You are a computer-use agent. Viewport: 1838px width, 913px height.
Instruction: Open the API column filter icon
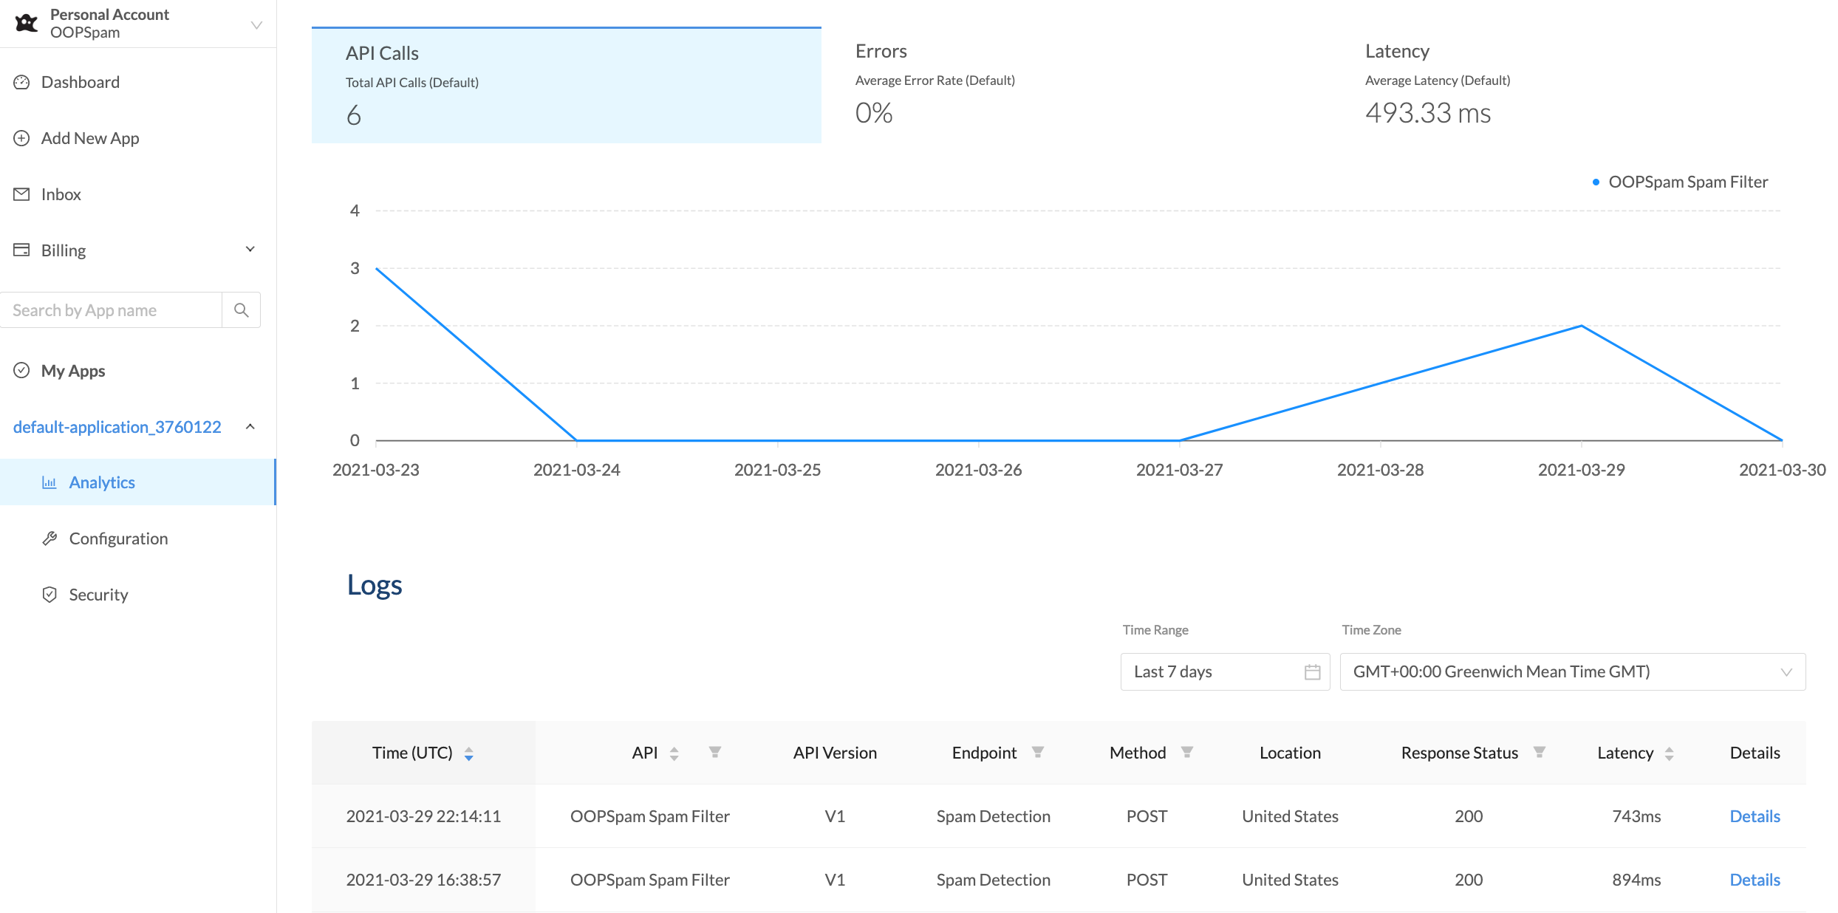tap(715, 752)
